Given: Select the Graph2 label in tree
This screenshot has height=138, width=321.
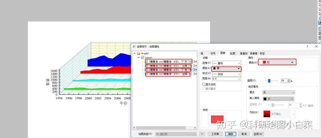Looking at the screenshot, I should pyautogui.click(x=145, y=53).
